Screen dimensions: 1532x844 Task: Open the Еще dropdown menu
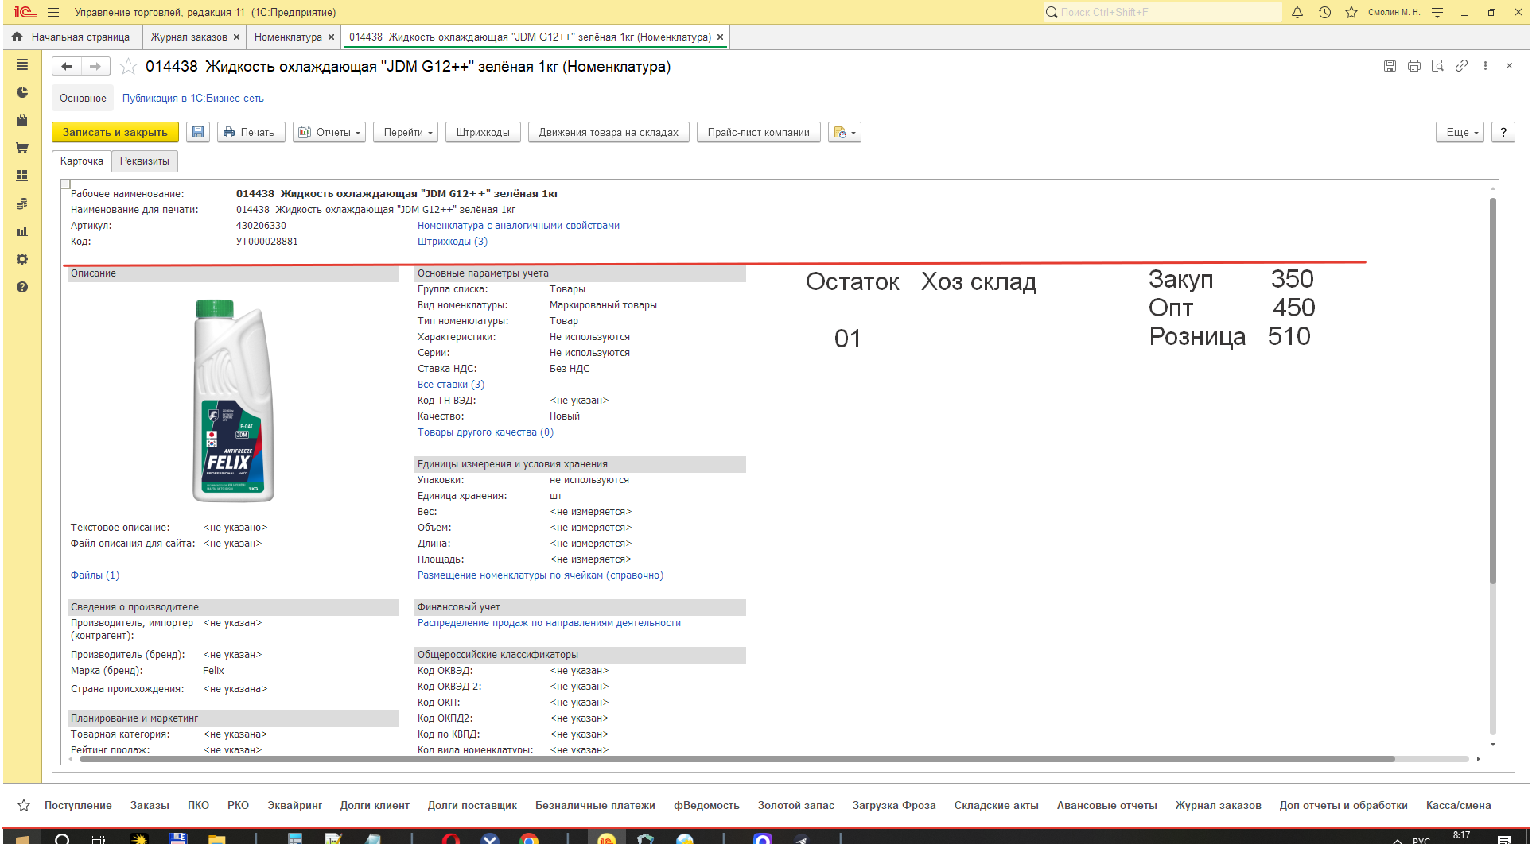[x=1461, y=133]
